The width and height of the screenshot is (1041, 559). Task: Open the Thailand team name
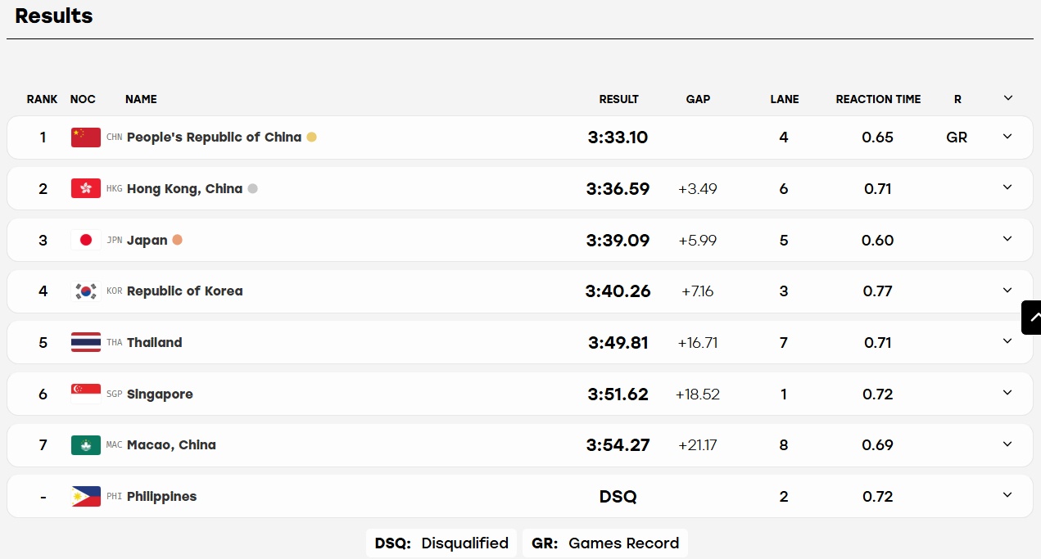[x=155, y=342]
